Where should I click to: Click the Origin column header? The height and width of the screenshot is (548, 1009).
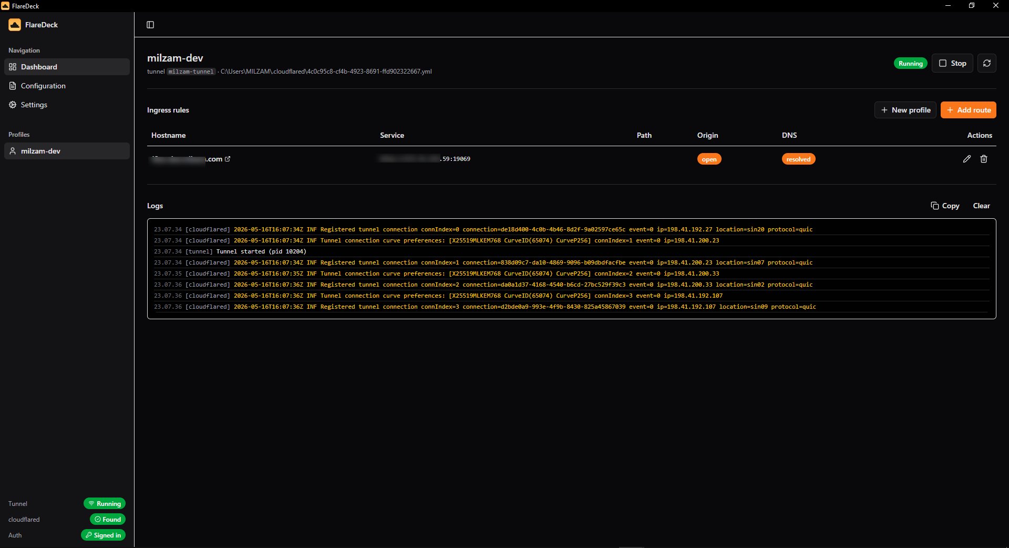click(707, 135)
